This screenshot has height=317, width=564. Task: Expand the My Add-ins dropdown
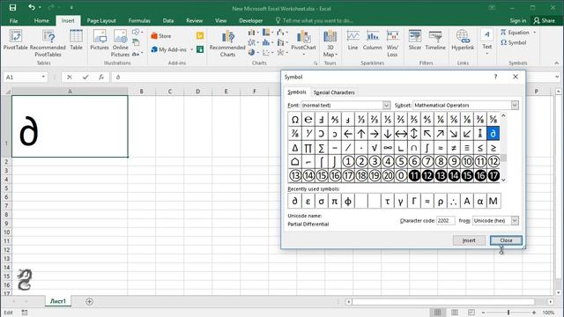click(192, 49)
